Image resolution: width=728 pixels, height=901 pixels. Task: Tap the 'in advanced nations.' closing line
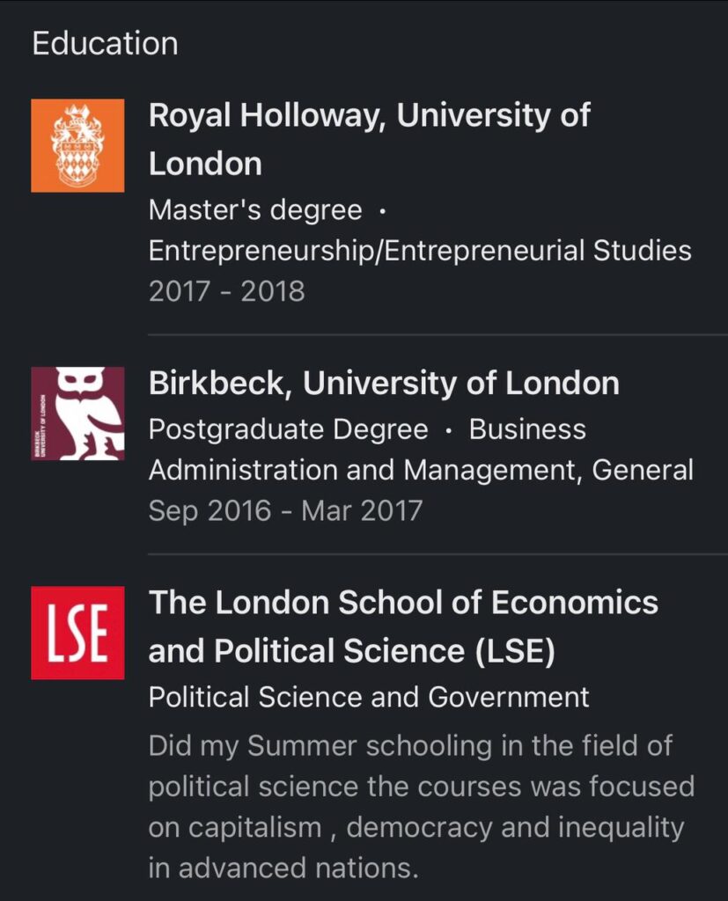pos(283,868)
